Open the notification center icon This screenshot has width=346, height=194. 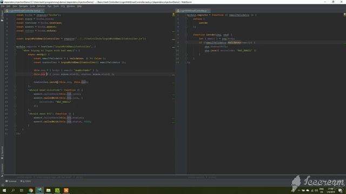[x=340, y=190]
